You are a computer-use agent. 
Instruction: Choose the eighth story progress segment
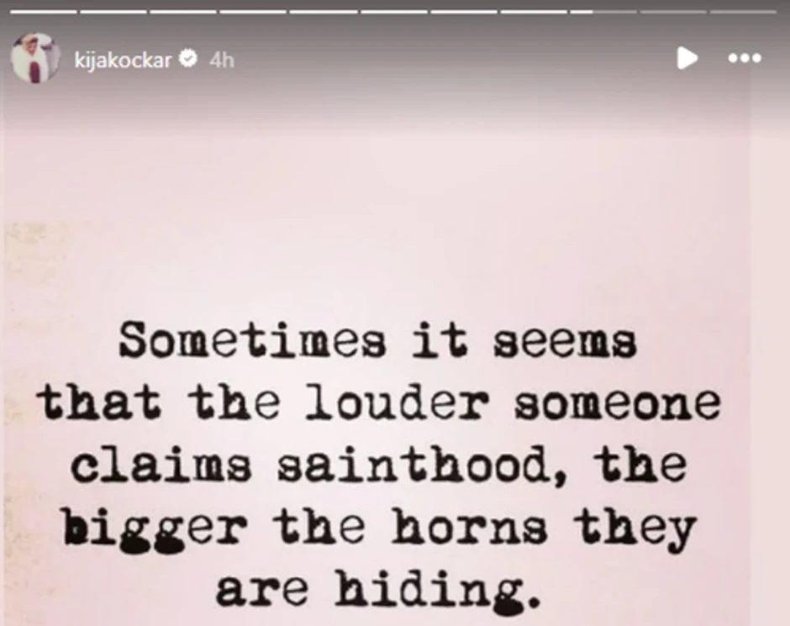(x=534, y=11)
